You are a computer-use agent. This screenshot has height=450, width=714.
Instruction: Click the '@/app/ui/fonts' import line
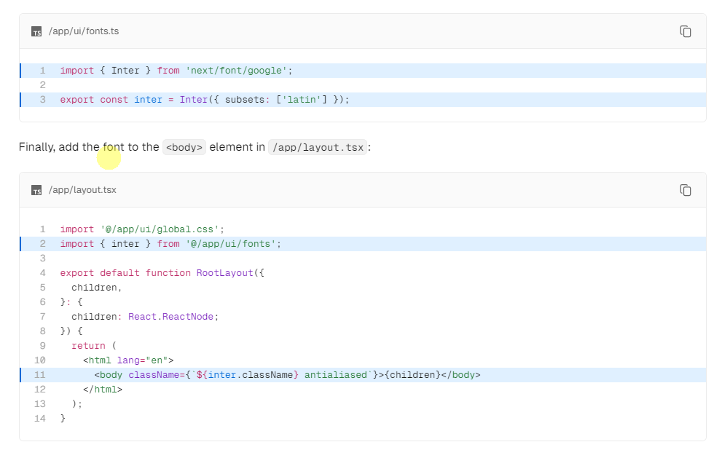[170, 244]
